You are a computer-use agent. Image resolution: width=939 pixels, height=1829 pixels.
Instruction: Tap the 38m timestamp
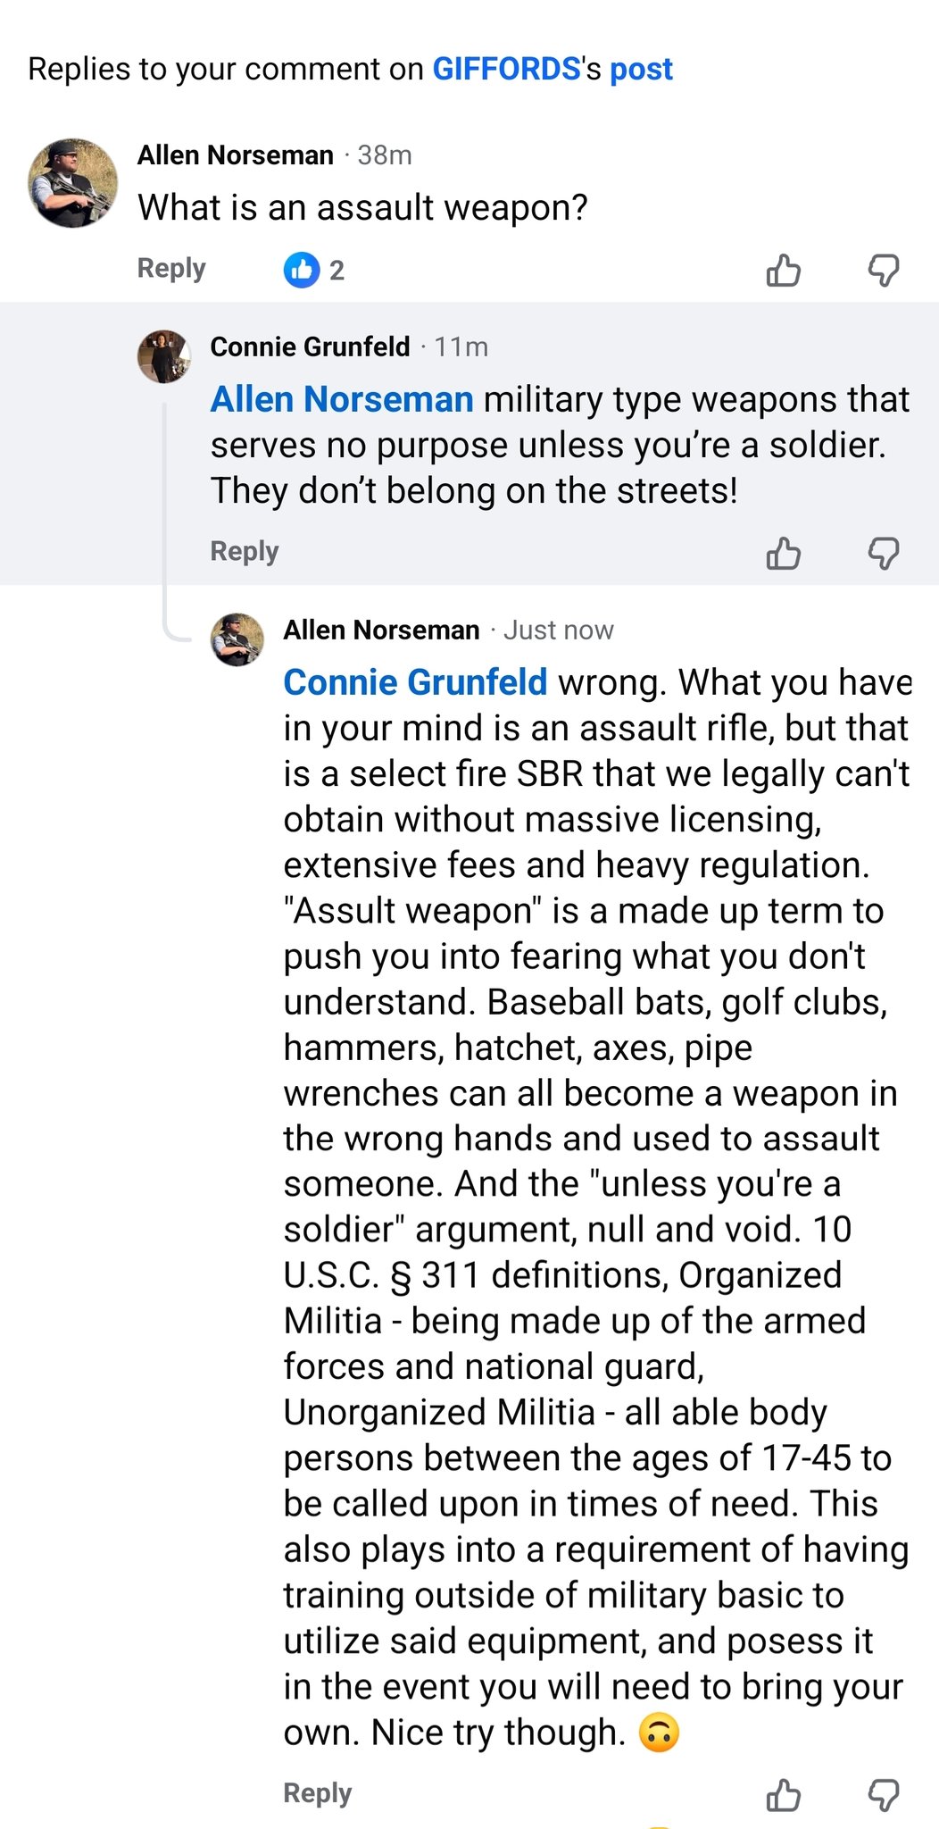(x=385, y=156)
